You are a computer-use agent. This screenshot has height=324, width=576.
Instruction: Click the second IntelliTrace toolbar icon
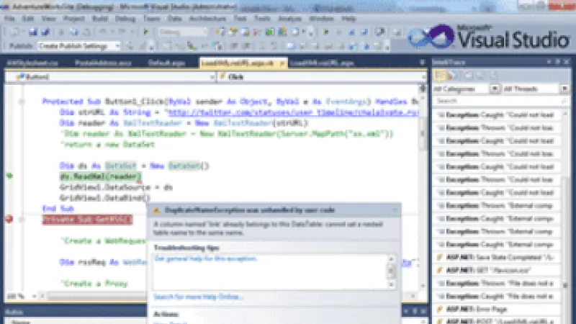[453, 76]
